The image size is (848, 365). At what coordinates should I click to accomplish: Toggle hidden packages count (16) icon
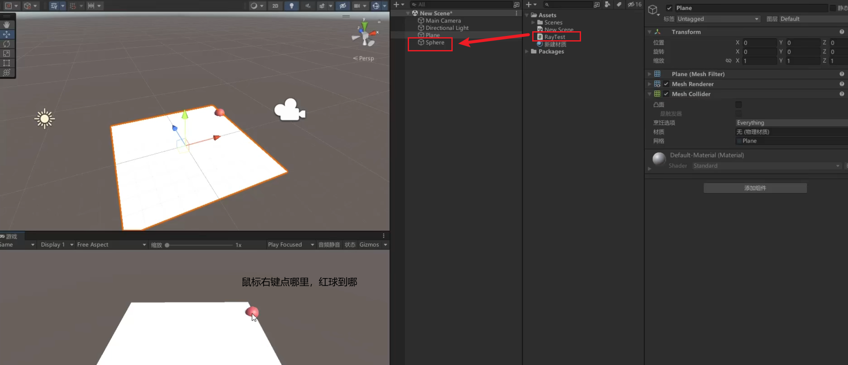[635, 5]
